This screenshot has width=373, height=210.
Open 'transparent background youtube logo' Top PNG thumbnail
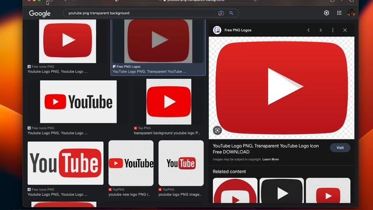pyautogui.click(x=168, y=101)
